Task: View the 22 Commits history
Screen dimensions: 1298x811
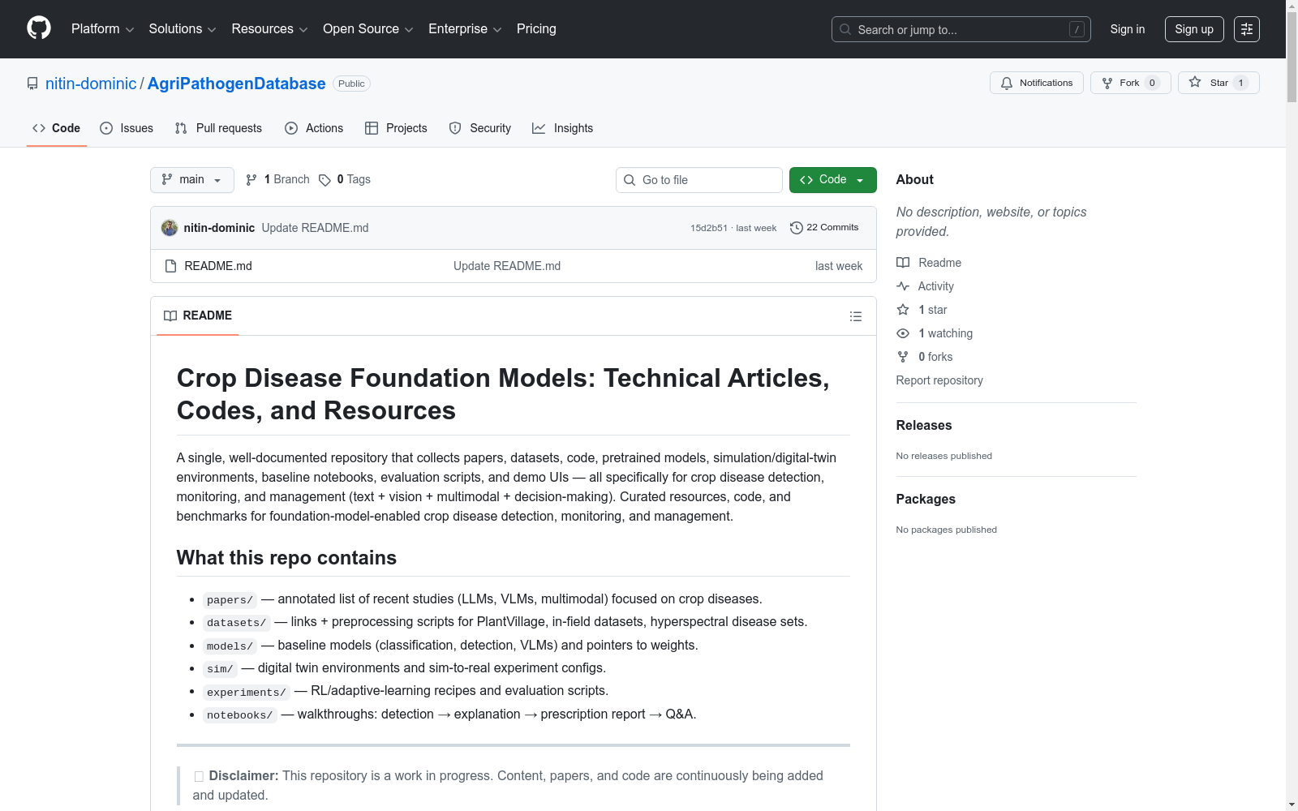Action: coord(824,228)
